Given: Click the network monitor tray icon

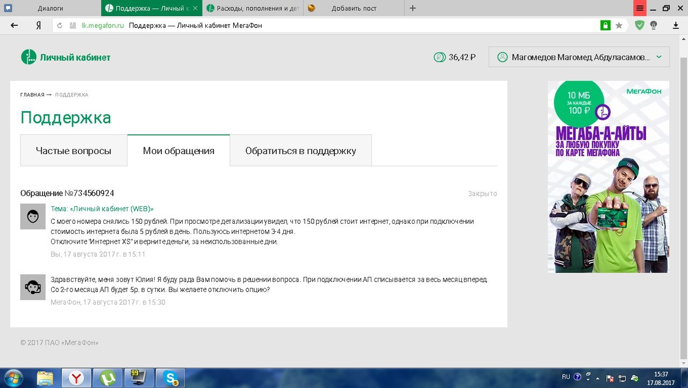Looking at the screenshot, I should 623,377.
